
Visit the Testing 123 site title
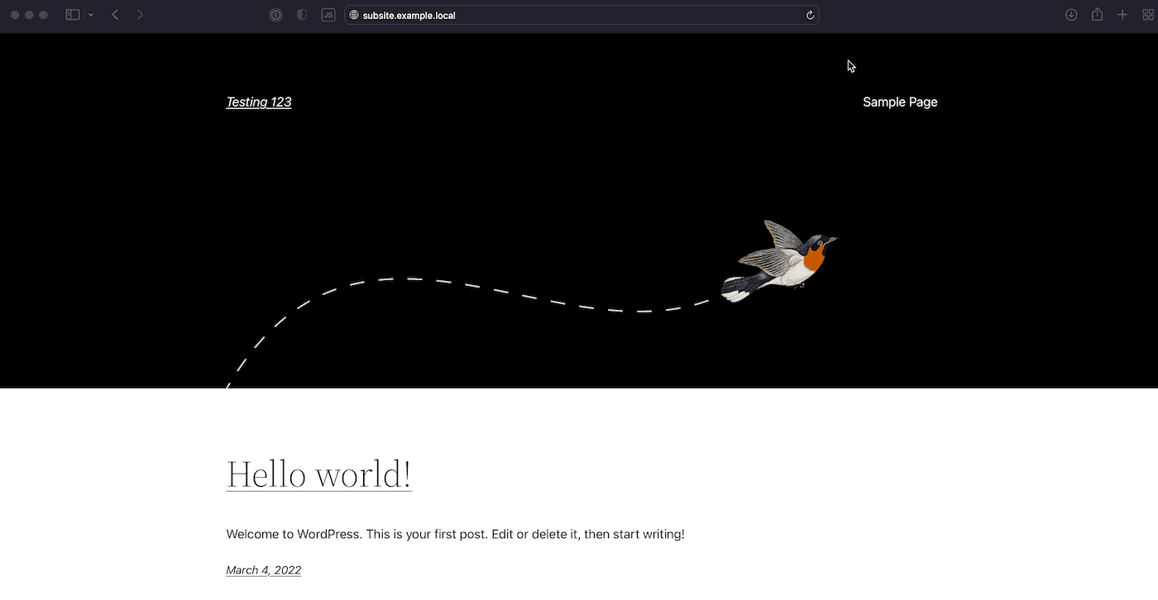[258, 102]
